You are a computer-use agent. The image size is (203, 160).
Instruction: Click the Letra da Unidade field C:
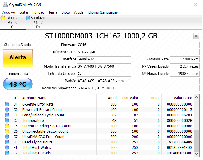104,74
